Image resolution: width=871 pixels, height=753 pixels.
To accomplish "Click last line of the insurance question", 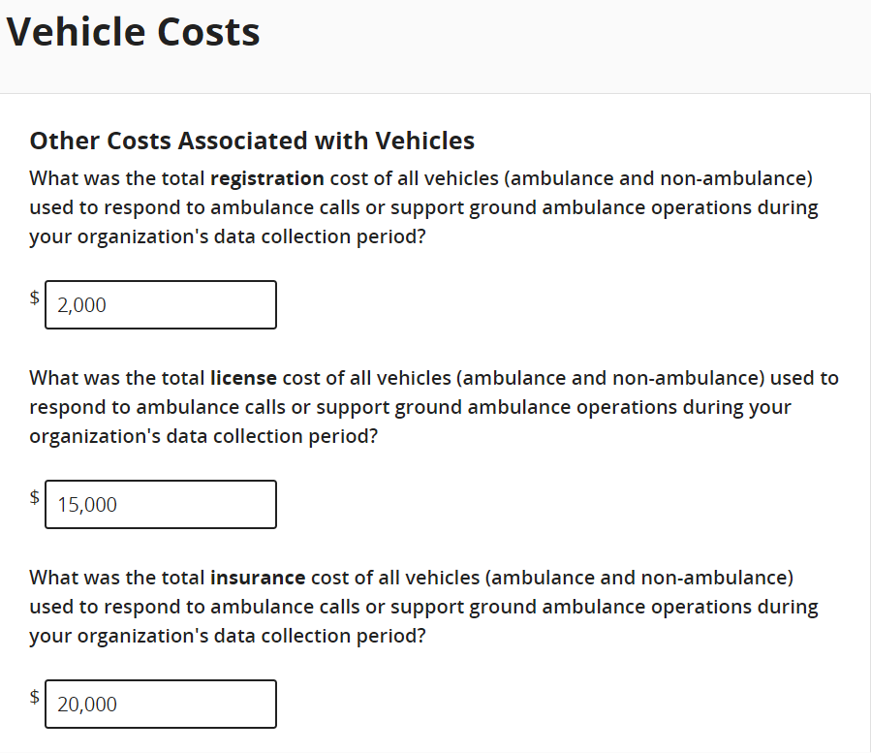I will [227, 636].
